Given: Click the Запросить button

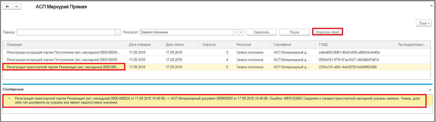Looking at the screenshot, I should tap(261, 32).
